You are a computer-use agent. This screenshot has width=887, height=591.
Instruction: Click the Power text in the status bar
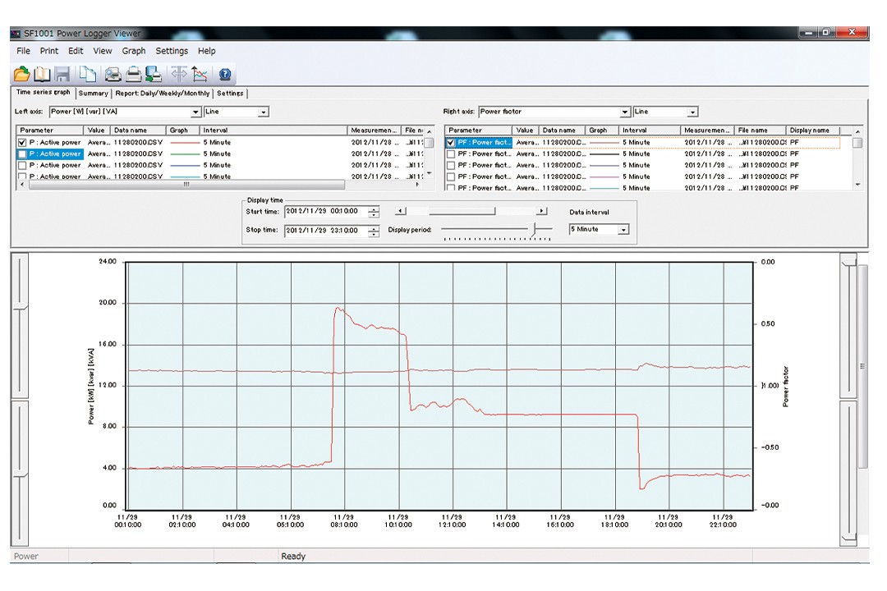26,557
